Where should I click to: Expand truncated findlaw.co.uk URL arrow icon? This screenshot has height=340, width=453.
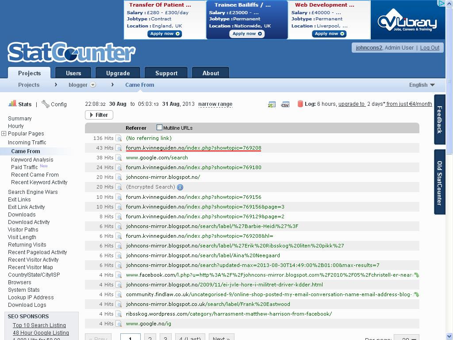[416, 294]
